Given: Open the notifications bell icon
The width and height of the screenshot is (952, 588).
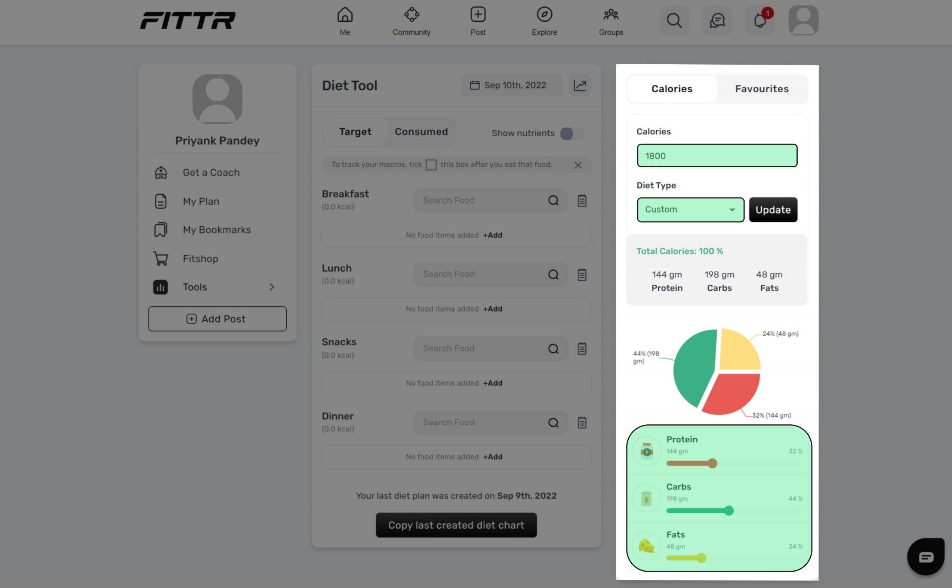Looking at the screenshot, I should [760, 21].
